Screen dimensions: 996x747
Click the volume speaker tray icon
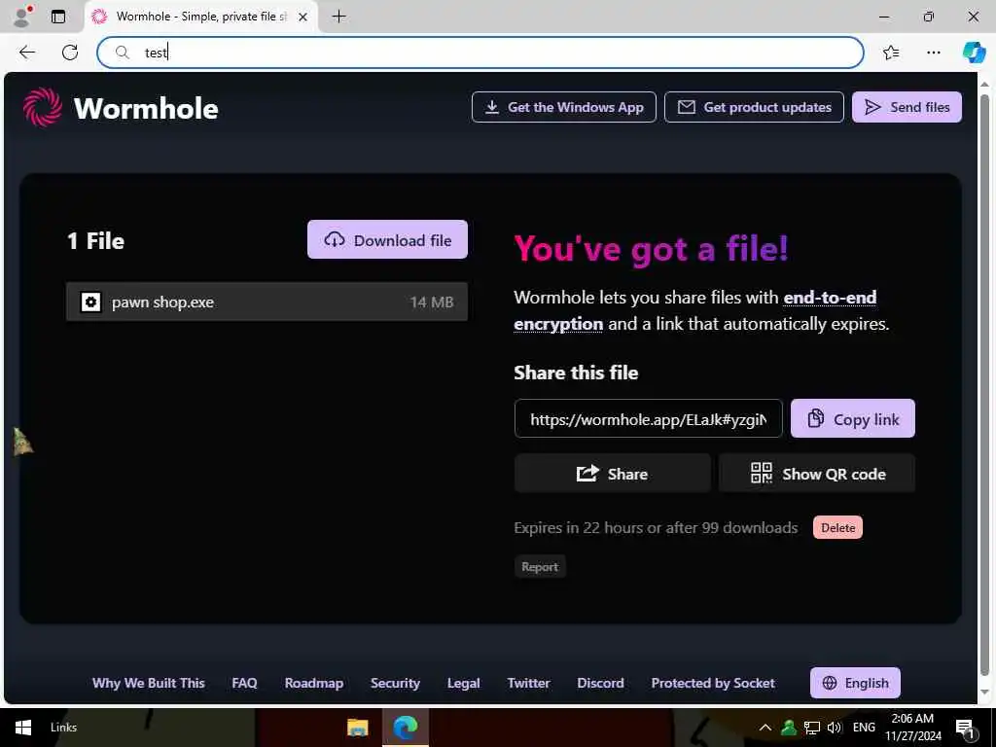[x=834, y=728]
